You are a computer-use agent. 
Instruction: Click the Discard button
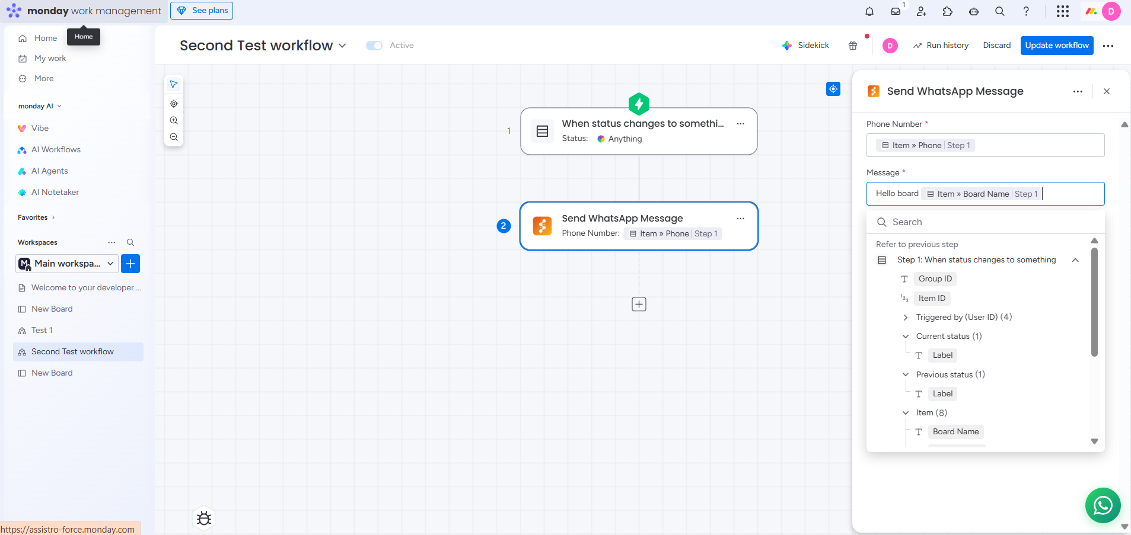click(x=996, y=46)
